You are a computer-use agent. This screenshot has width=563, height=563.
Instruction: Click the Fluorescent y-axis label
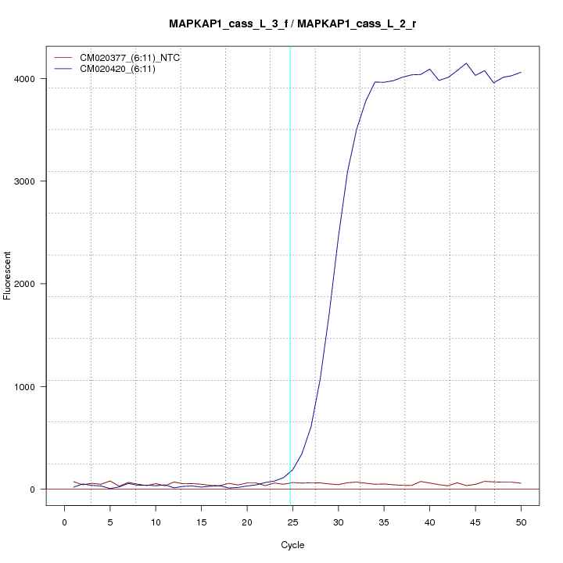coord(9,275)
